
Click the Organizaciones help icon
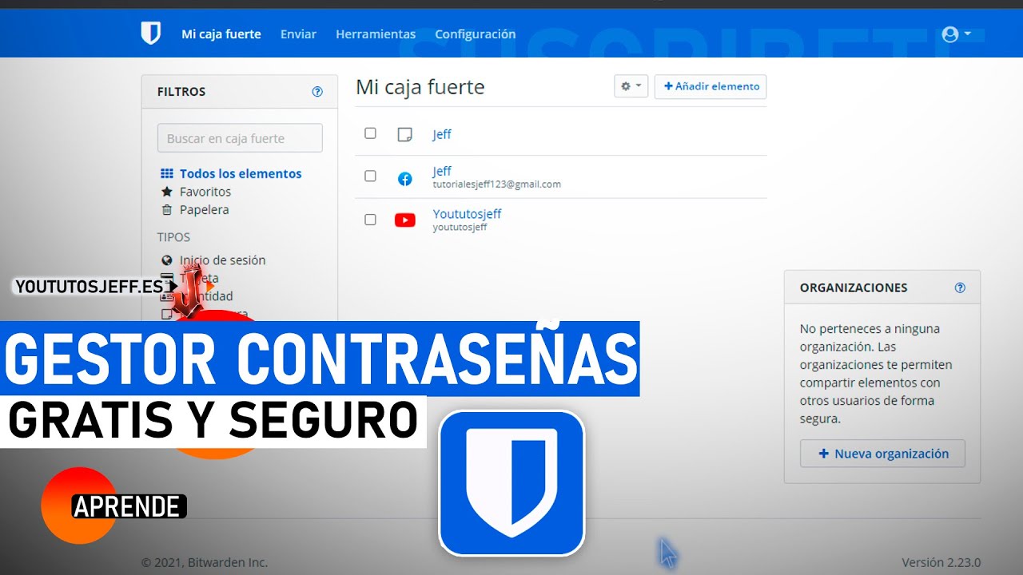coord(961,288)
